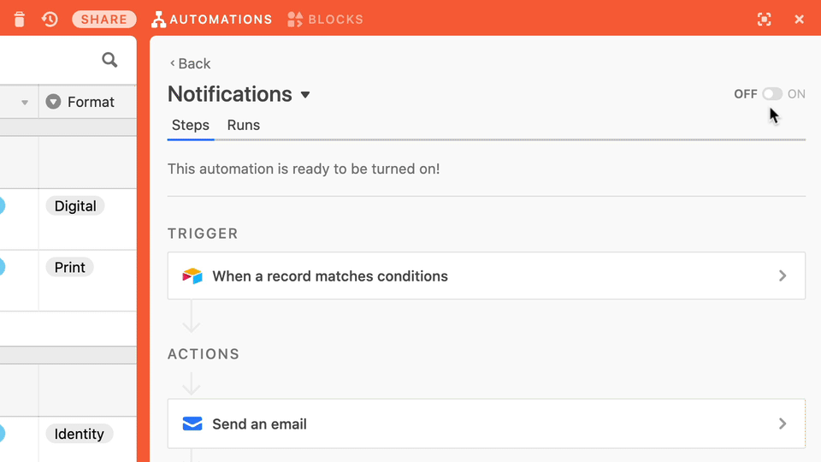Open the revision history clock icon
This screenshot has width=821, height=462.
coord(50,20)
